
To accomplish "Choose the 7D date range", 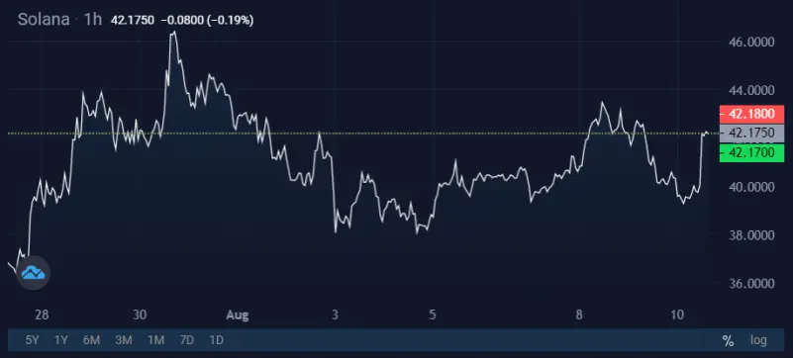I will pos(187,340).
